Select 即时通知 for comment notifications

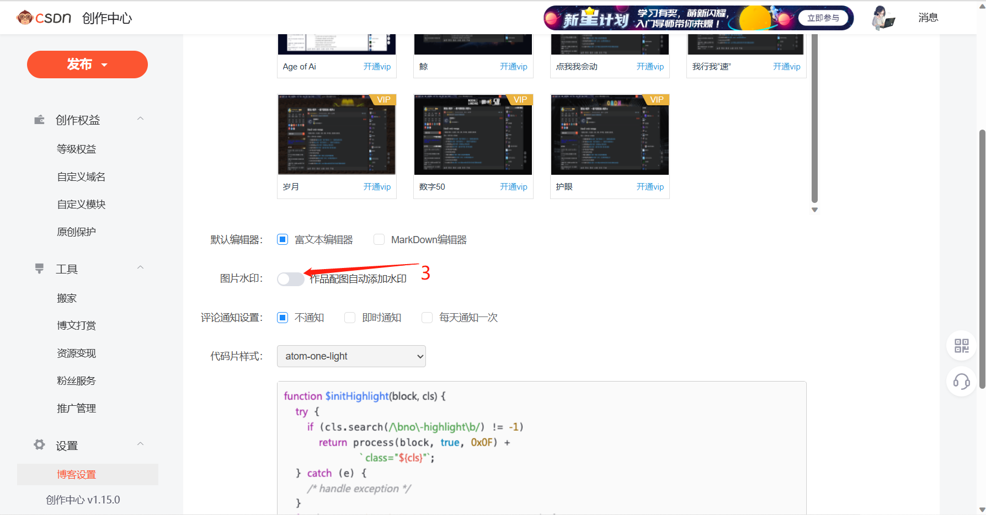(350, 318)
